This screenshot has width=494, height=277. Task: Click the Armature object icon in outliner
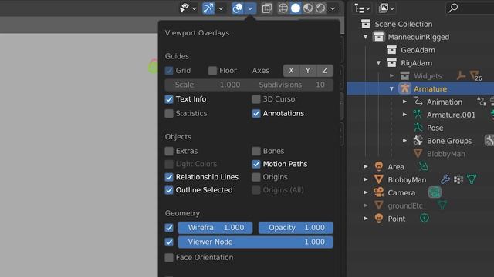point(404,88)
